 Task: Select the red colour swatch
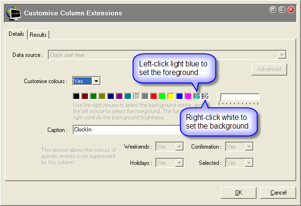[x=153, y=96]
